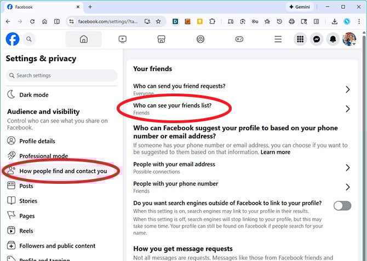Image resolution: width=367 pixels, height=261 pixels.
Task: Open the Groups tab icon
Action: click(200, 39)
